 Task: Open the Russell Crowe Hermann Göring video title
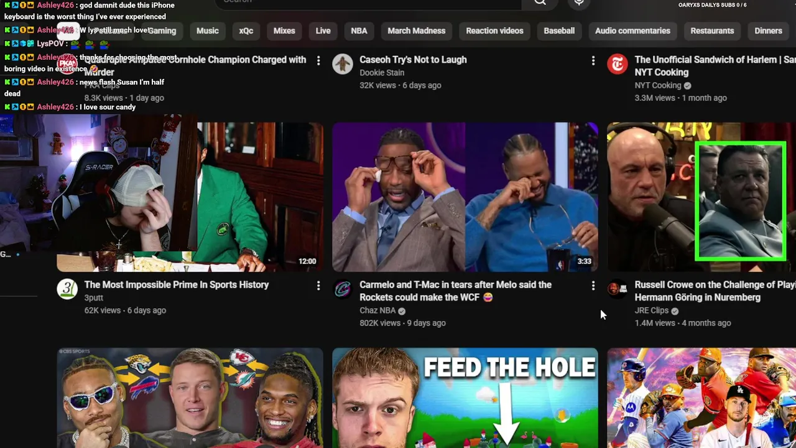tap(715, 291)
